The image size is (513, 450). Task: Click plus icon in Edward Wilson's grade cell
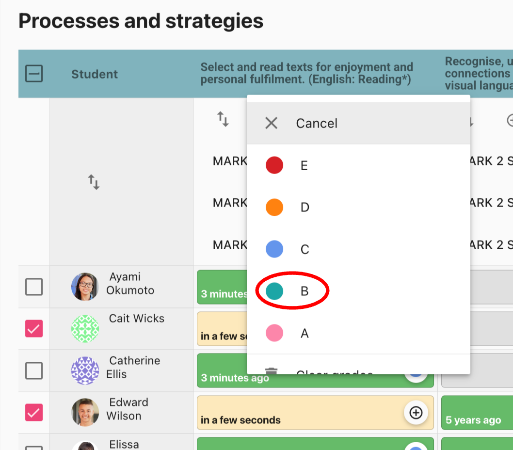(x=416, y=412)
